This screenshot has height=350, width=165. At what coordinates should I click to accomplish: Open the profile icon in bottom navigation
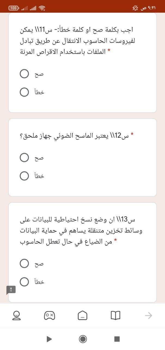[17, 316]
